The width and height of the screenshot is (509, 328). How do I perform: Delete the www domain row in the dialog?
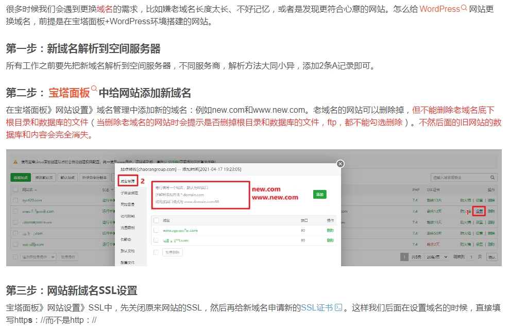pos(330,230)
